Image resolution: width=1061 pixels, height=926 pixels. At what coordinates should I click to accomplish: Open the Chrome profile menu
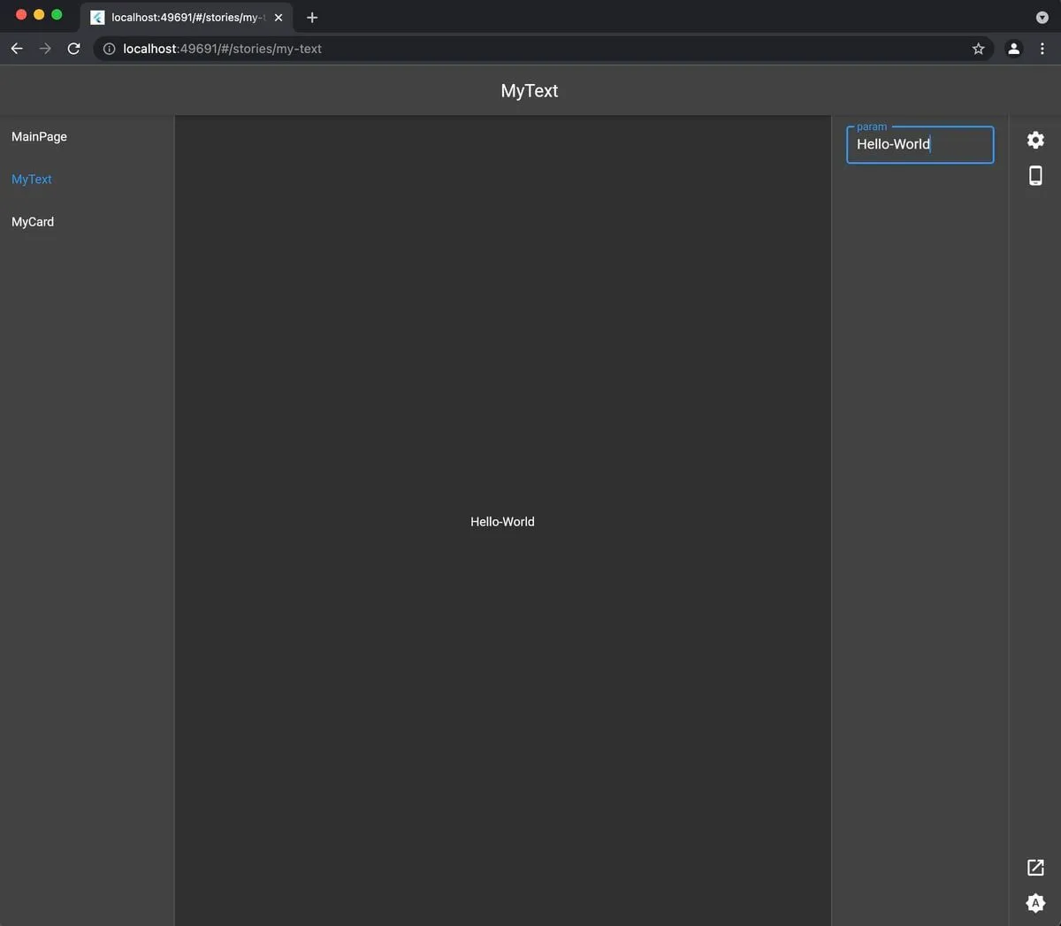click(1014, 49)
